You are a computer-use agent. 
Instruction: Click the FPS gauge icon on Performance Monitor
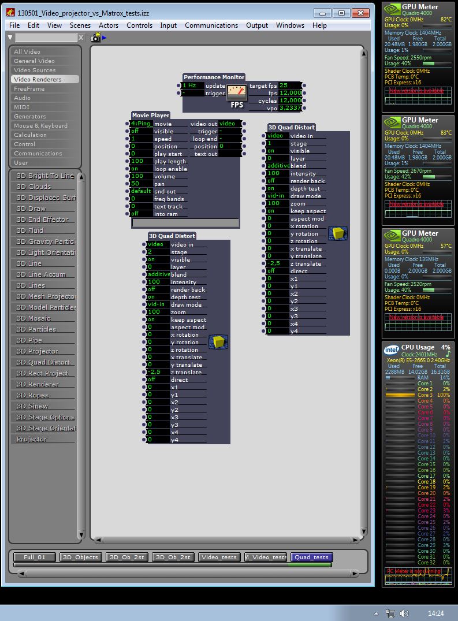(x=237, y=92)
